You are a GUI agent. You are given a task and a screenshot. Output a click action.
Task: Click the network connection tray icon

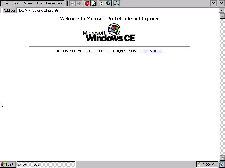pos(199,164)
